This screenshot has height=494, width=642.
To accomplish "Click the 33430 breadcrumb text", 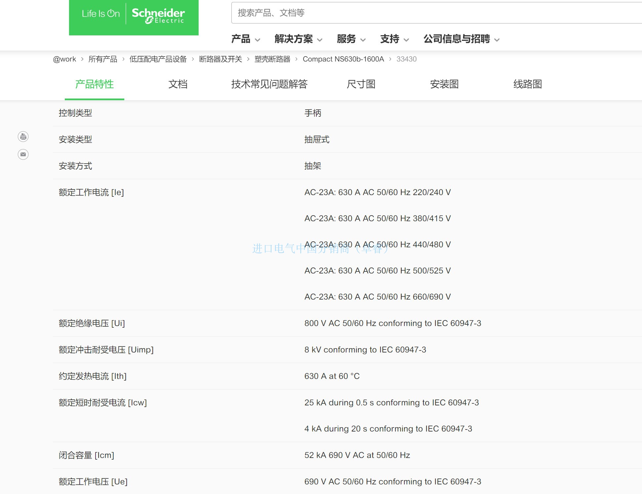I will [406, 59].
